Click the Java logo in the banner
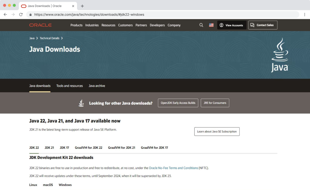This screenshot has width=310, height=190. (x=280, y=54)
